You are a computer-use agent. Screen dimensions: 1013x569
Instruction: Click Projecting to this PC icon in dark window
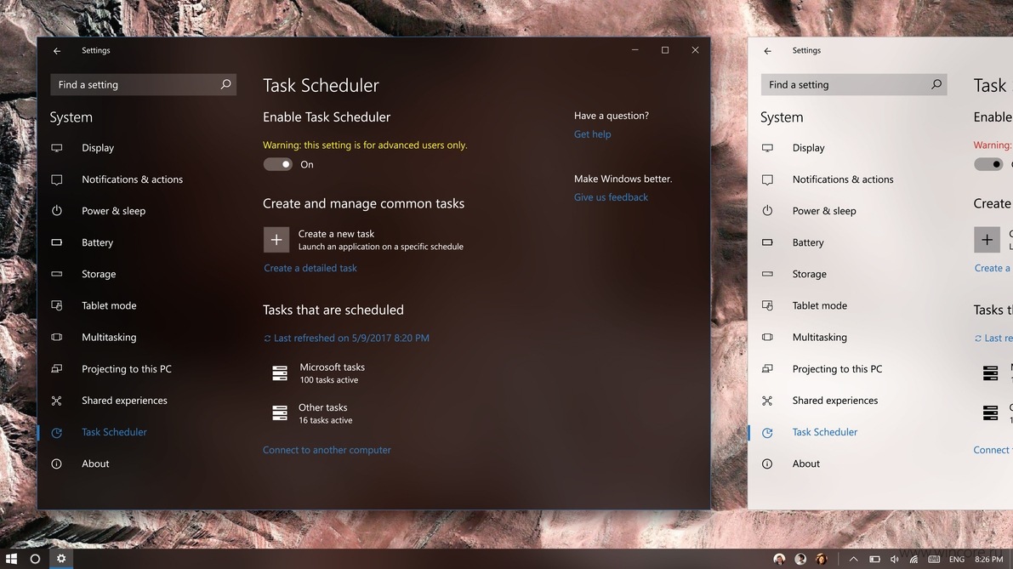[x=57, y=369]
